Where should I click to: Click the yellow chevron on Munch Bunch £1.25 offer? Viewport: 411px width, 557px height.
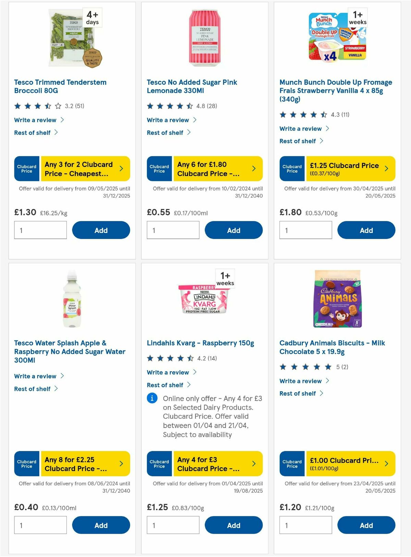click(x=386, y=169)
